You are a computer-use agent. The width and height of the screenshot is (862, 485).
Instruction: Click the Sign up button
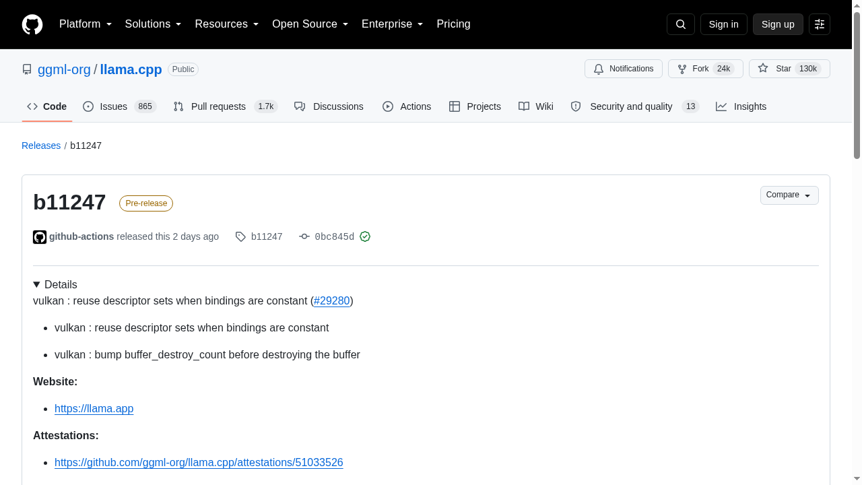(x=778, y=24)
